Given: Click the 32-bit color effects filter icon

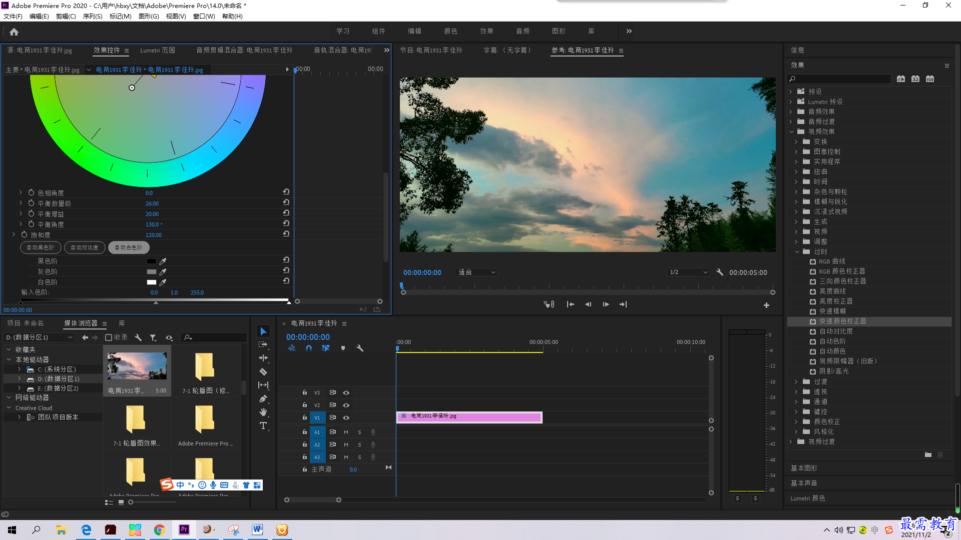Looking at the screenshot, I should click(x=915, y=79).
